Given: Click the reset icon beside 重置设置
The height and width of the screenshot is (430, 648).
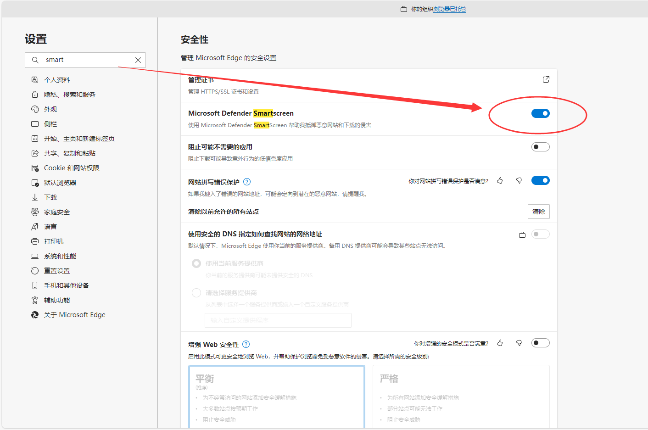Looking at the screenshot, I should (35, 271).
